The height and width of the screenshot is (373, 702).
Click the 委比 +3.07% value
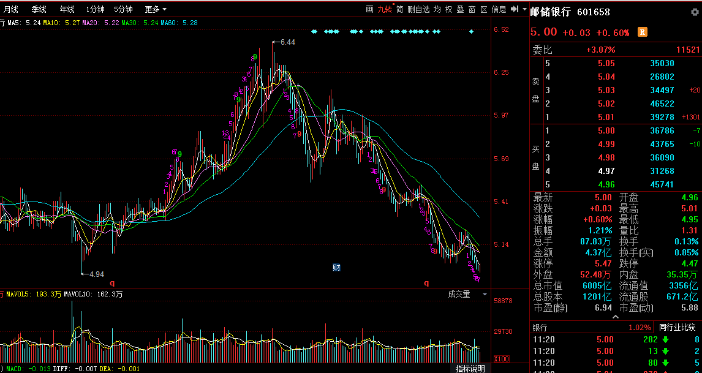click(x=601, y=50)
